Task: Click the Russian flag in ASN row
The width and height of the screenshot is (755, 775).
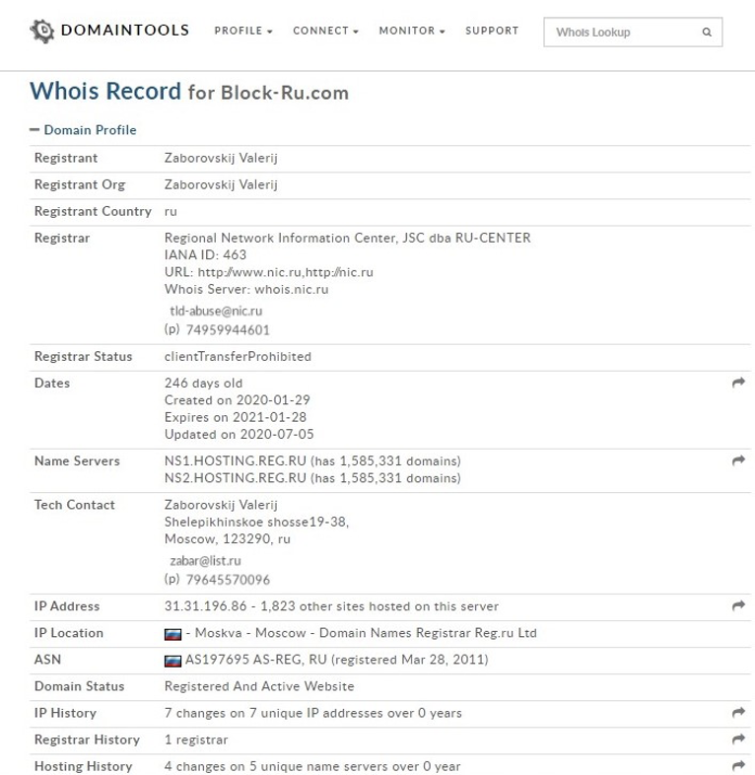Action: 172,661
